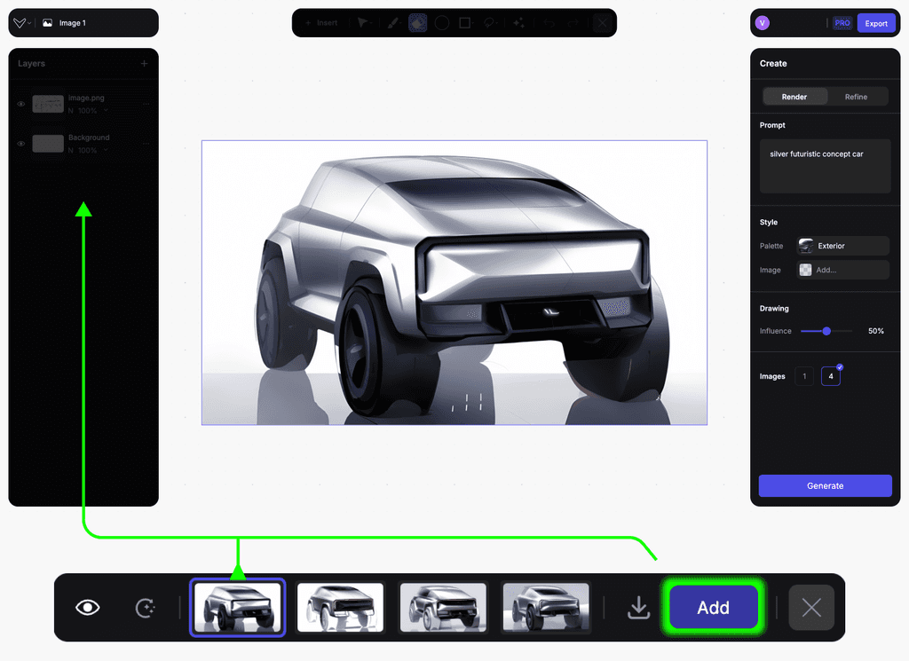This screenshot has width=909, height=661.
Task: Click the Undo arrow in the toolbar
Action: pyautogui.click(x=549, y=22)
